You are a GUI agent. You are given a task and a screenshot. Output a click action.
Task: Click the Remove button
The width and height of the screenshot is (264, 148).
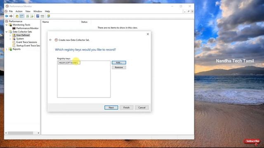pos(119,67)
